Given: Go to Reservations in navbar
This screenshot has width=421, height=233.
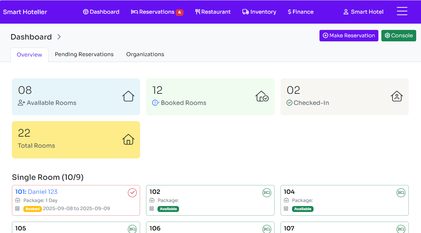Looking at the screenshot, I should click(x=153, y=12).
